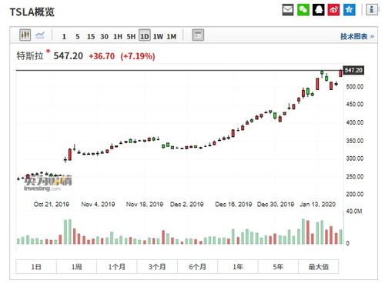Choose the 1H interval
The width and height of the screenshot is (385, 287).
[x=118, y=37]
